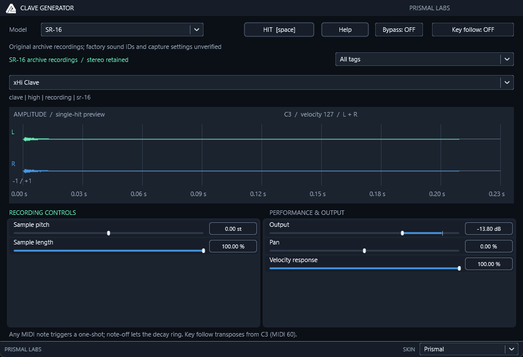
Task: Trigger the HIT [space] button
Action: [279, 30]
